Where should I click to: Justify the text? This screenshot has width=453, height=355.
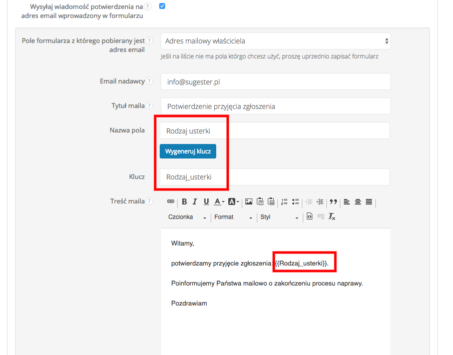[368, 201]
